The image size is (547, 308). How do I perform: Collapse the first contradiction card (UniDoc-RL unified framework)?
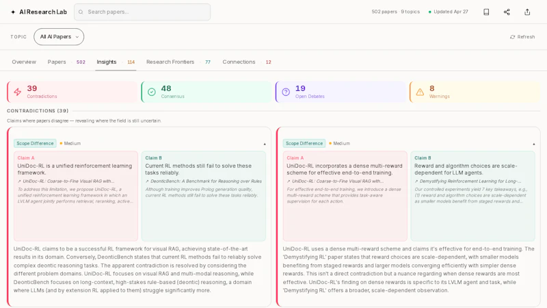coord(265,144)
